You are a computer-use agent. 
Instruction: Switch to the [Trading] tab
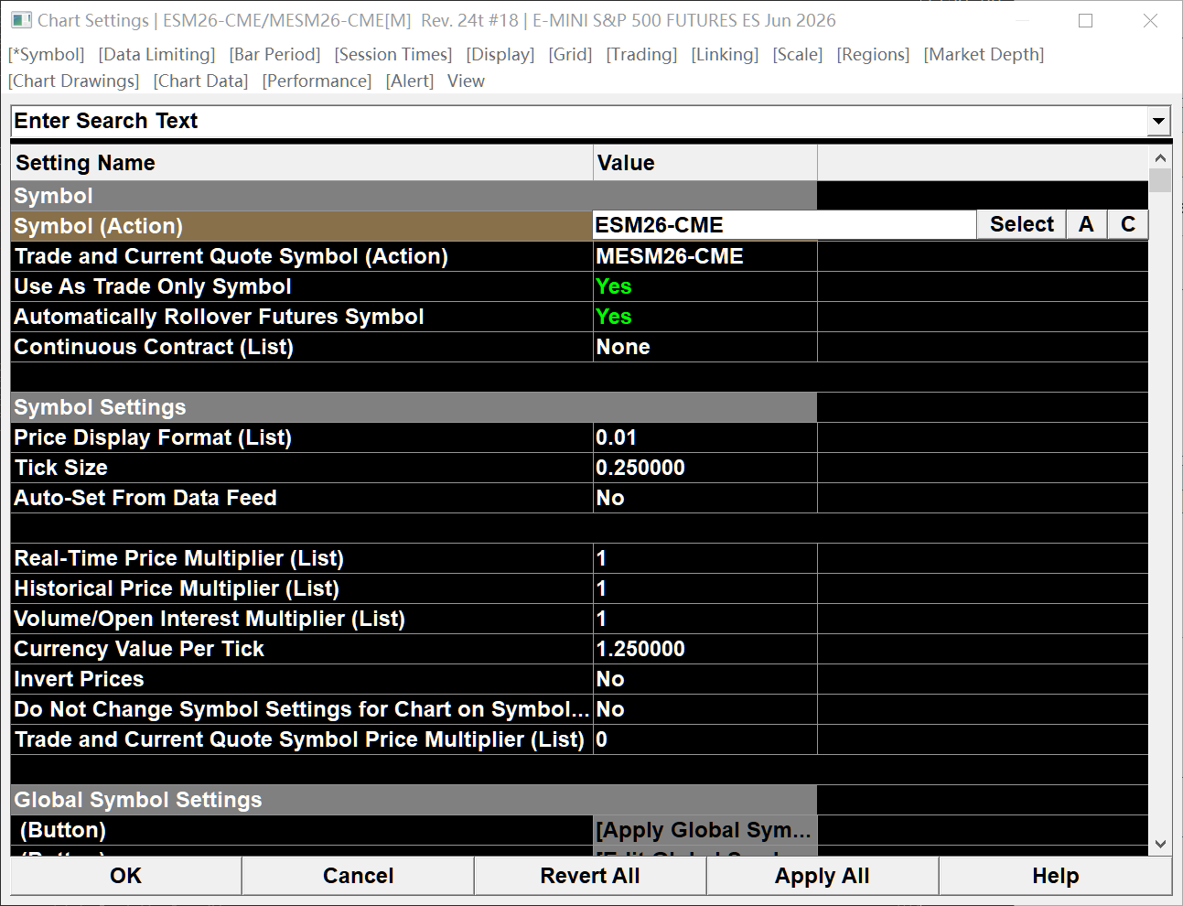pos(642,55)
